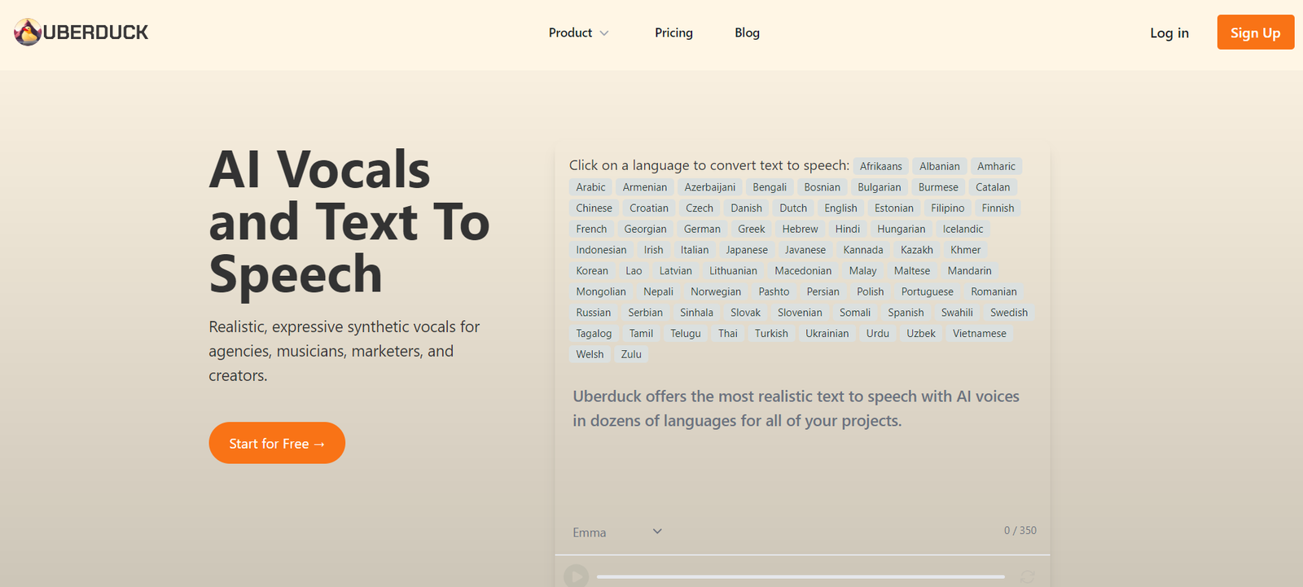Click the Uberduck duck logo icon
The width and height of the screenshot is (1303, 587).
(x=28, y=33)
